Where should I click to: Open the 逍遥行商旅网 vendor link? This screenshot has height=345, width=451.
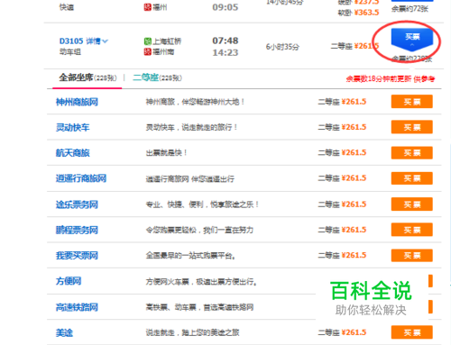81,178
